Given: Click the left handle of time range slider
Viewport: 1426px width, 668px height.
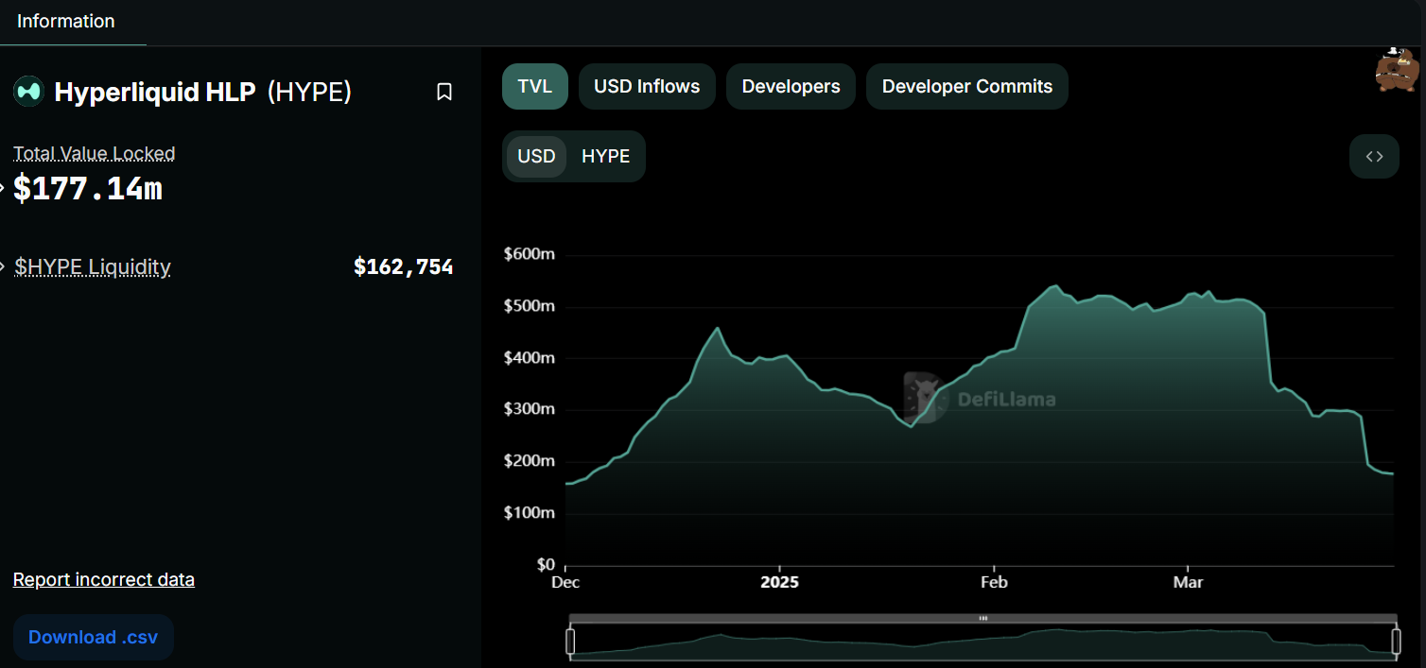Looking at the screenshot, I should 570,641.
